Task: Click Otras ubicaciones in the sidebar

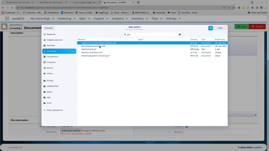Action: tap(59, 110)
